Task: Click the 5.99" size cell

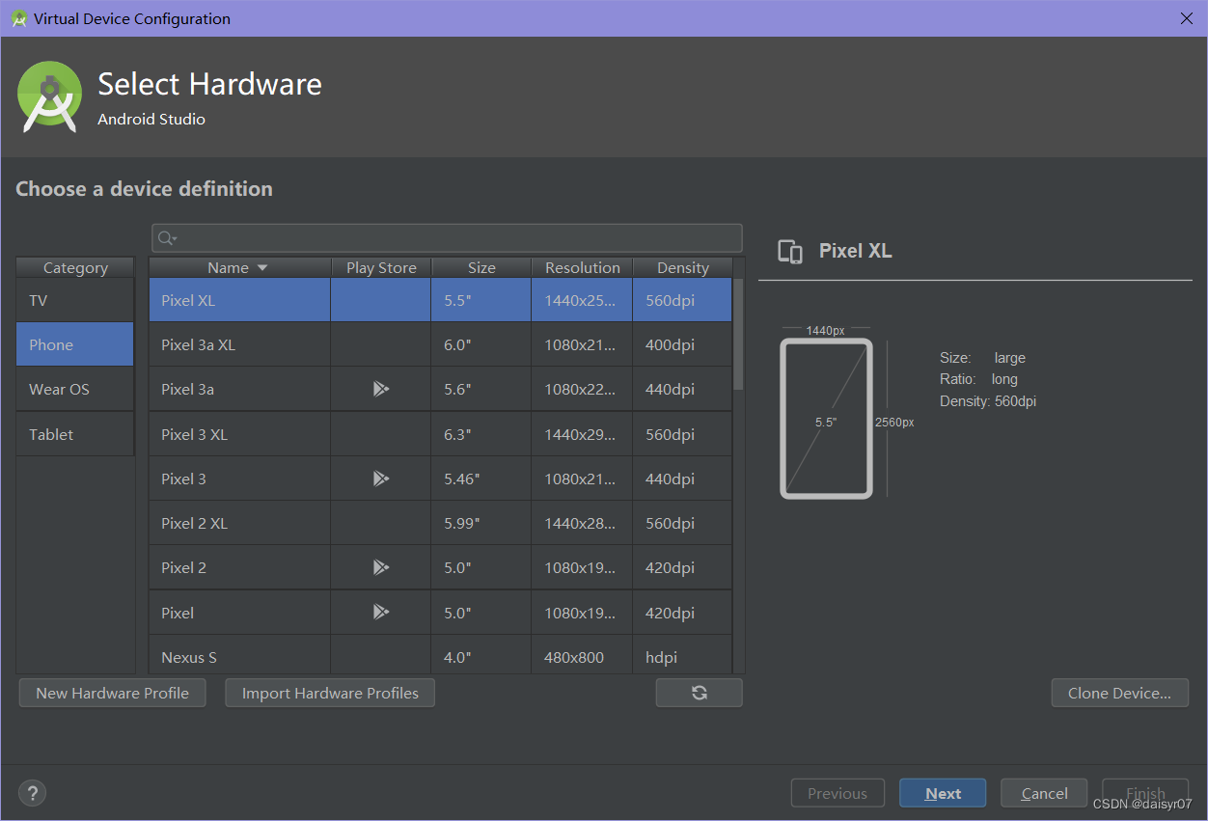Action: coord(481,523)
